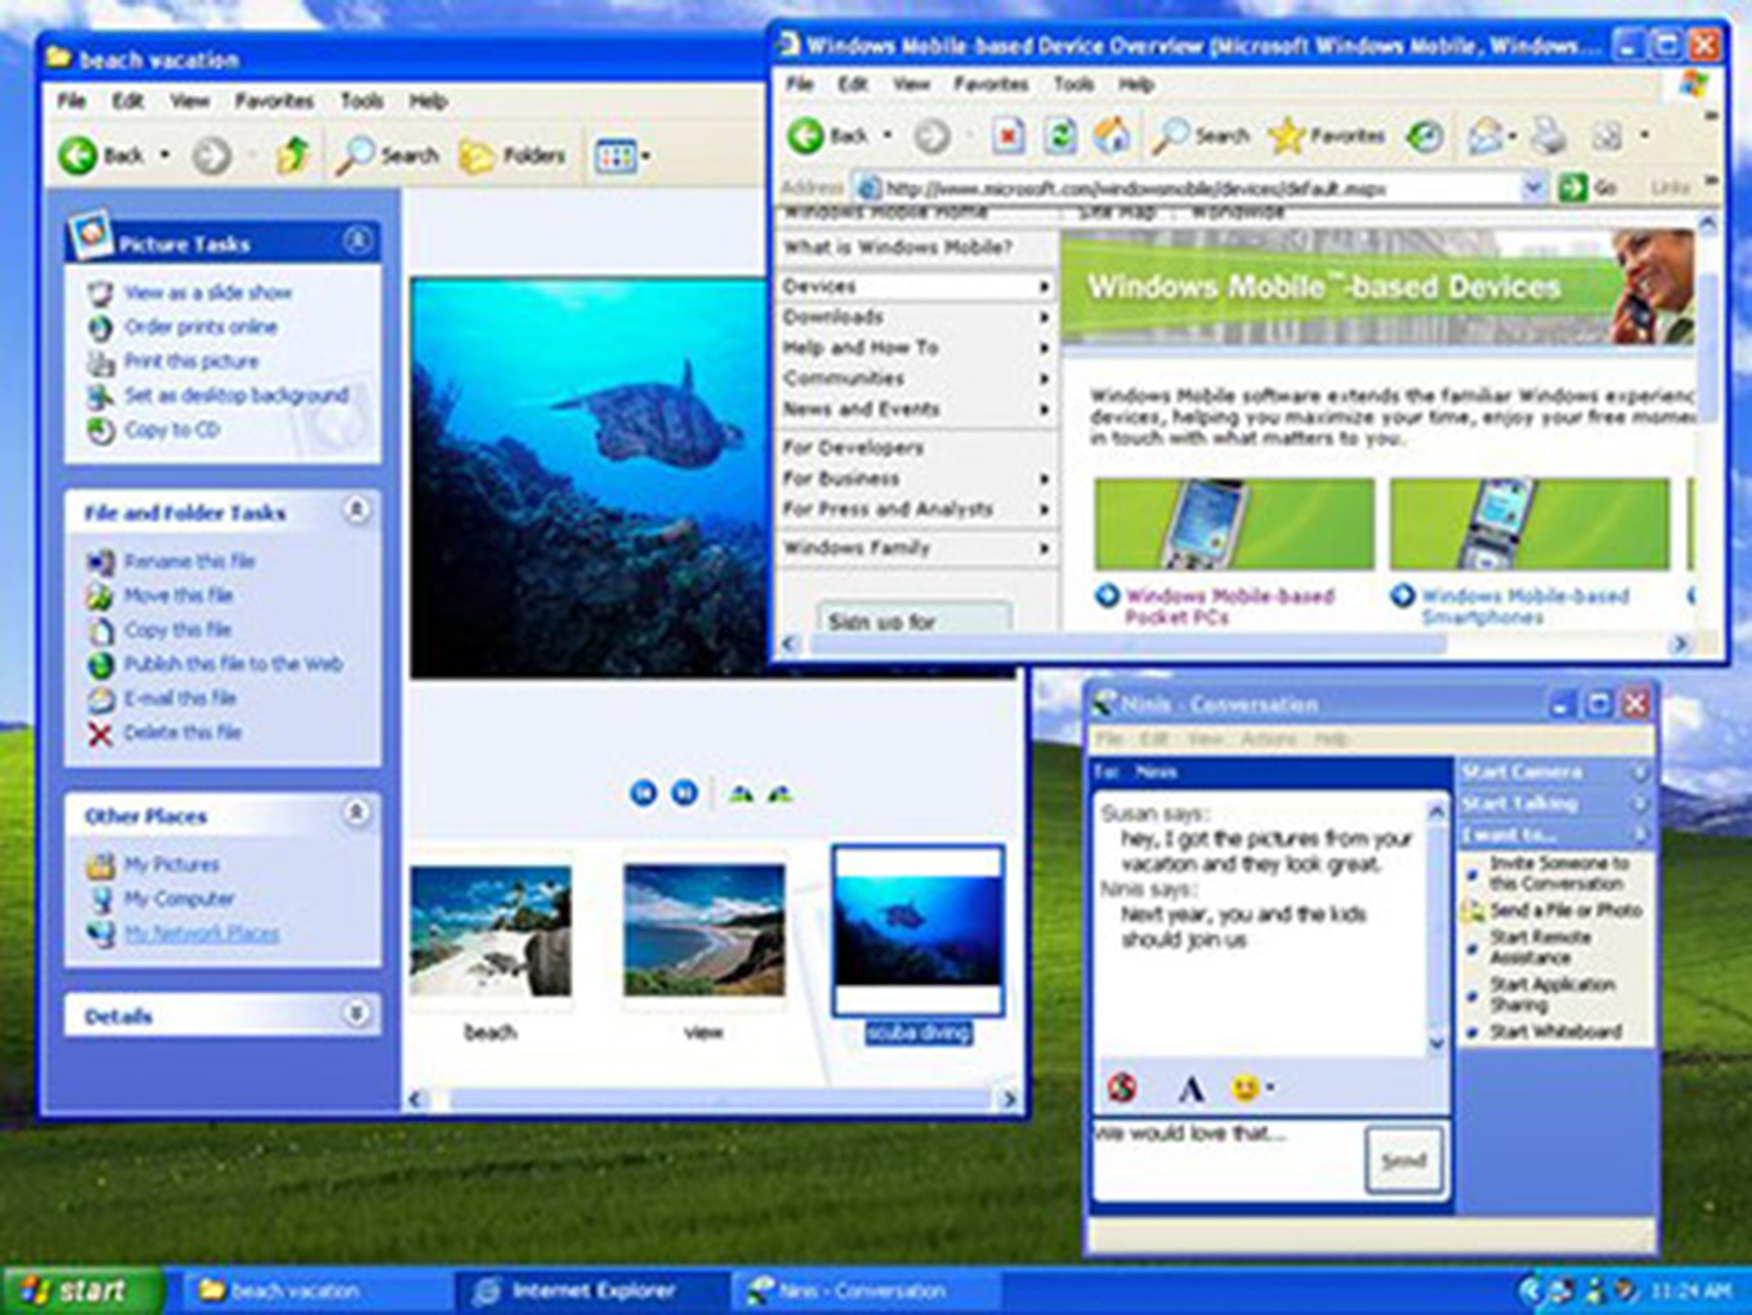Send the message 'We would love that'
The height and width of the screenshot is (1315, 1752).
coord(1405,1159)
